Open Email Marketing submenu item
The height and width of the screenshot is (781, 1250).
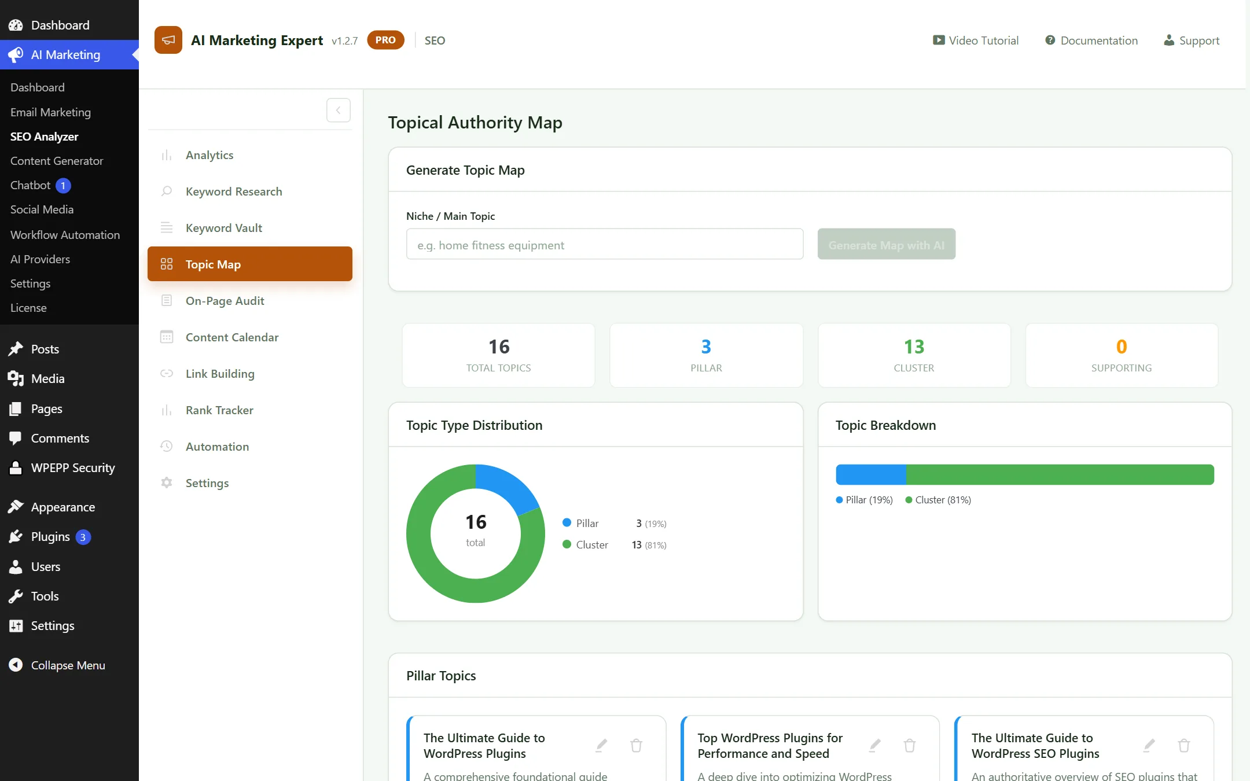50,112
